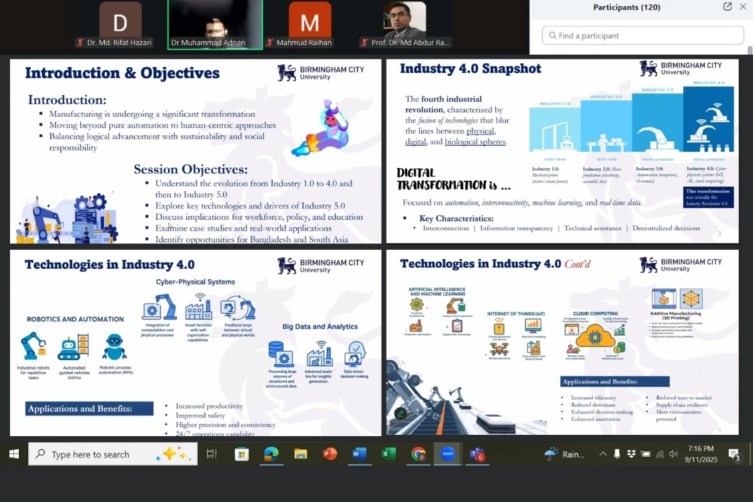Open the Windows Start menu

(x=14, y=454)
